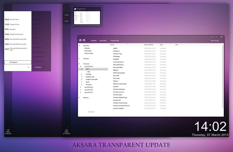Expand the Program Files tree node
Viewport: 233px width, 152px height.
[x=82, y=77]
